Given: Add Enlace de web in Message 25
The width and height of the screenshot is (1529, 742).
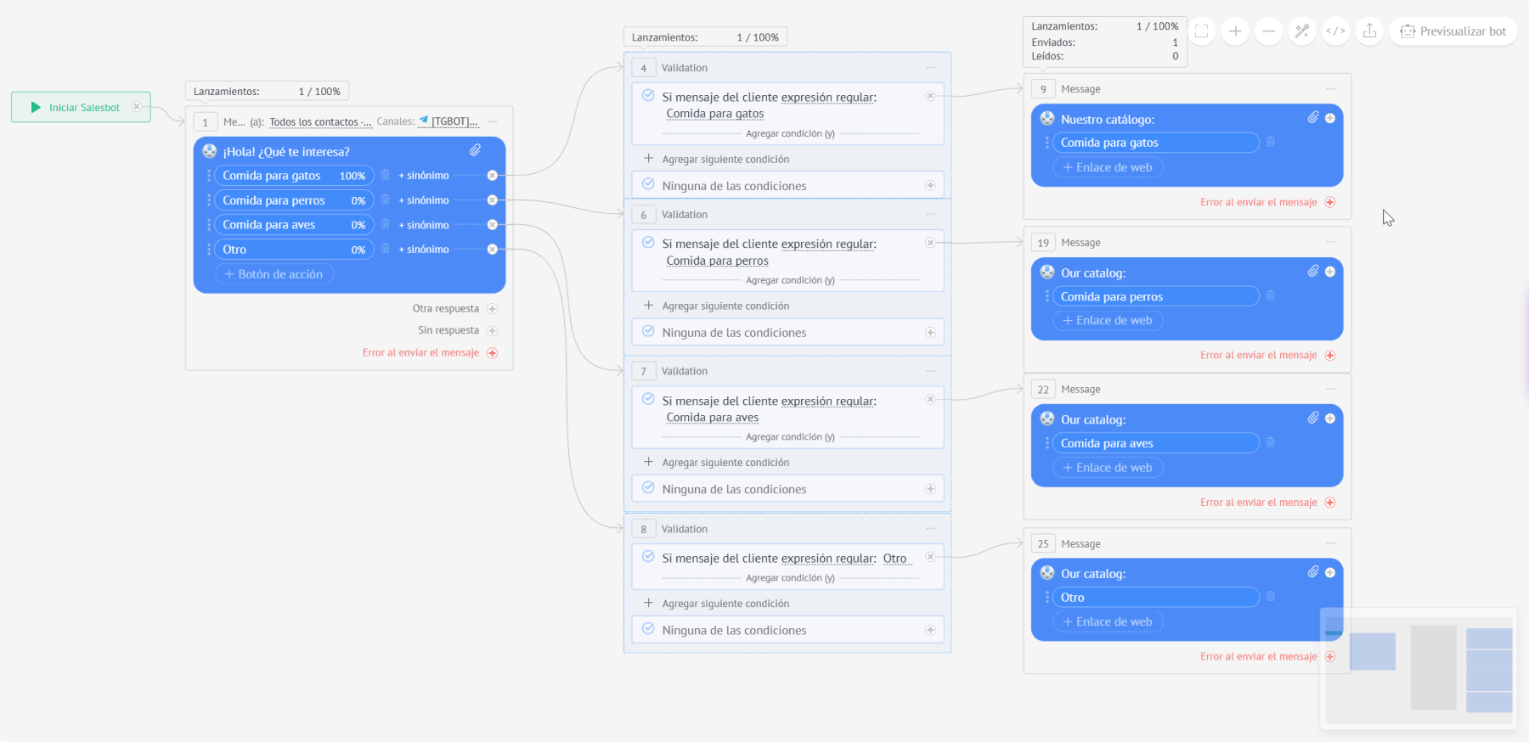Looking at the screenshot, I should click(1108, 621).
